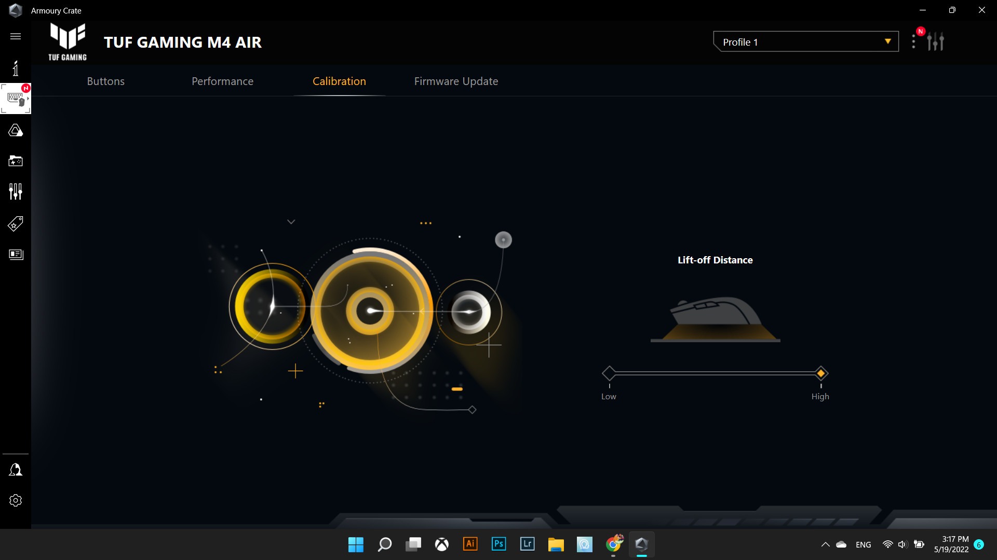Select the Calibration tab

pyautogui.click(x=339, y=81)
